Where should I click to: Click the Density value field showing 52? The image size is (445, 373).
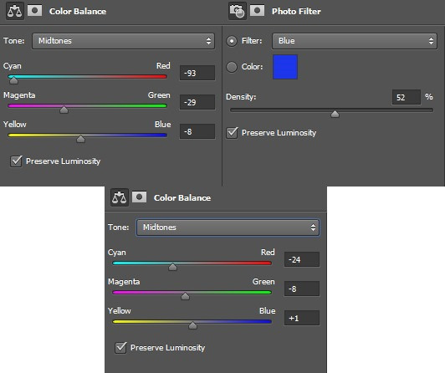[x=407, y=97]
